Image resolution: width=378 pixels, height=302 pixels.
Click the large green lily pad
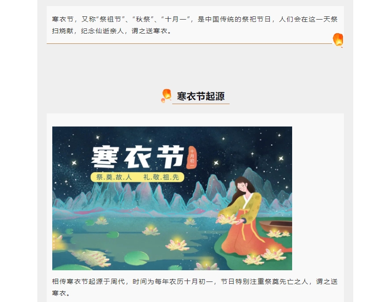[136, 258]
